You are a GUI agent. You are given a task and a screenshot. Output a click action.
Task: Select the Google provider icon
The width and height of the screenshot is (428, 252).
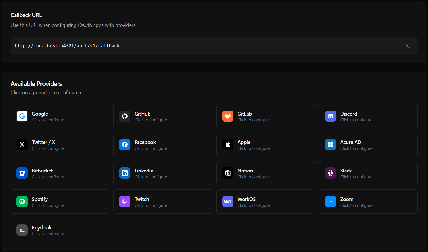pyautogui.click(x=22, y=116)
